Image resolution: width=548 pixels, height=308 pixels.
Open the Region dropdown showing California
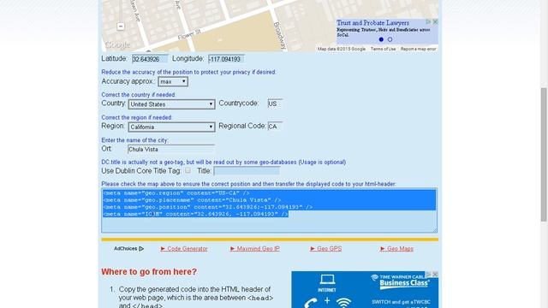(x=171, y=127)
